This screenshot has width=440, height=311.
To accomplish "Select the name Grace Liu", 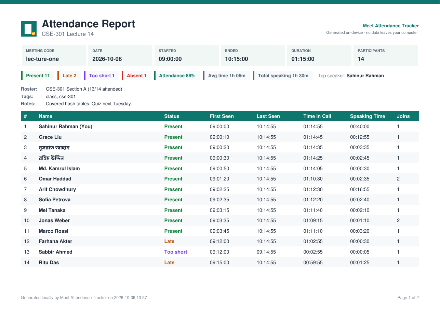I will [50, 137].
